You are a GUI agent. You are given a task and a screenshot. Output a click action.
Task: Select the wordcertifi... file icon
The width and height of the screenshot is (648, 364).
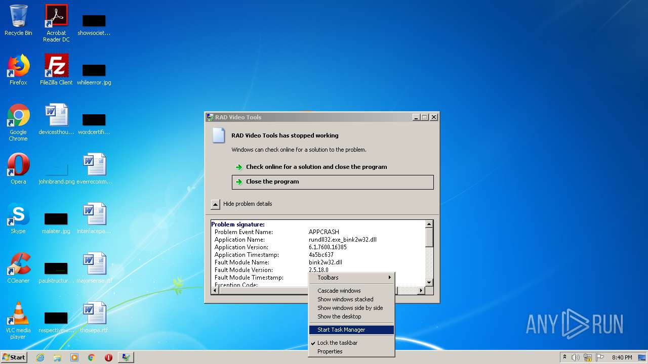[x=94, y=124]
